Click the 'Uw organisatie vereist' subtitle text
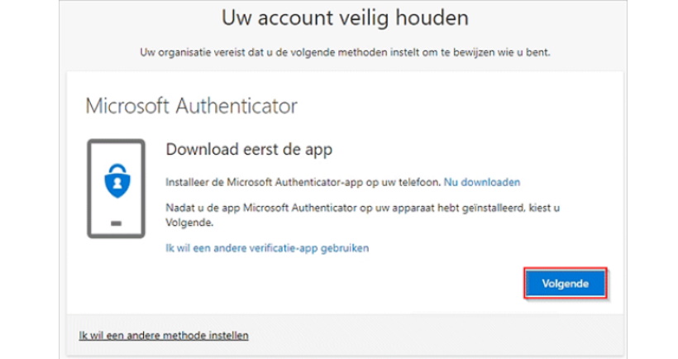Screen dimensions: 678x359 [x=345, y=52]
